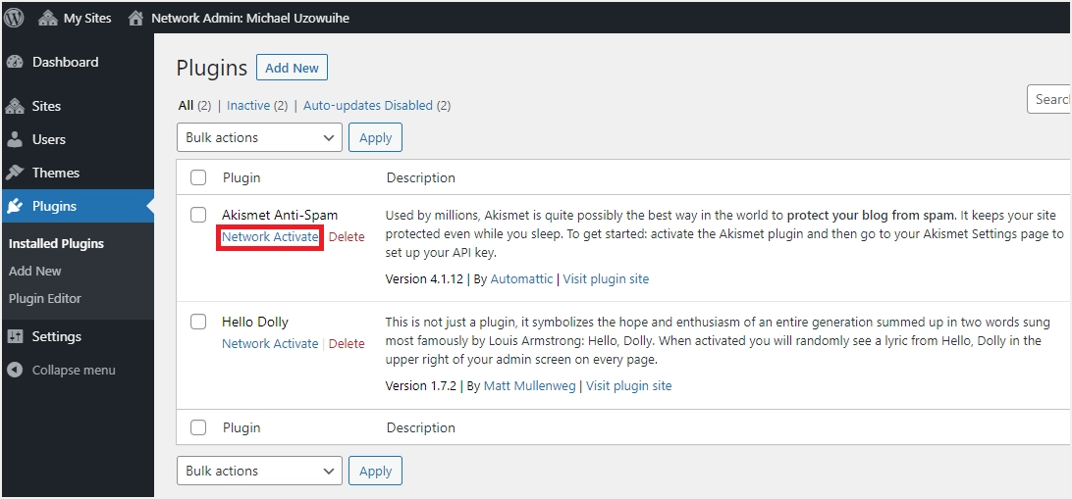
Task: Click the Users person icon
Action: [x=15, y=139]
